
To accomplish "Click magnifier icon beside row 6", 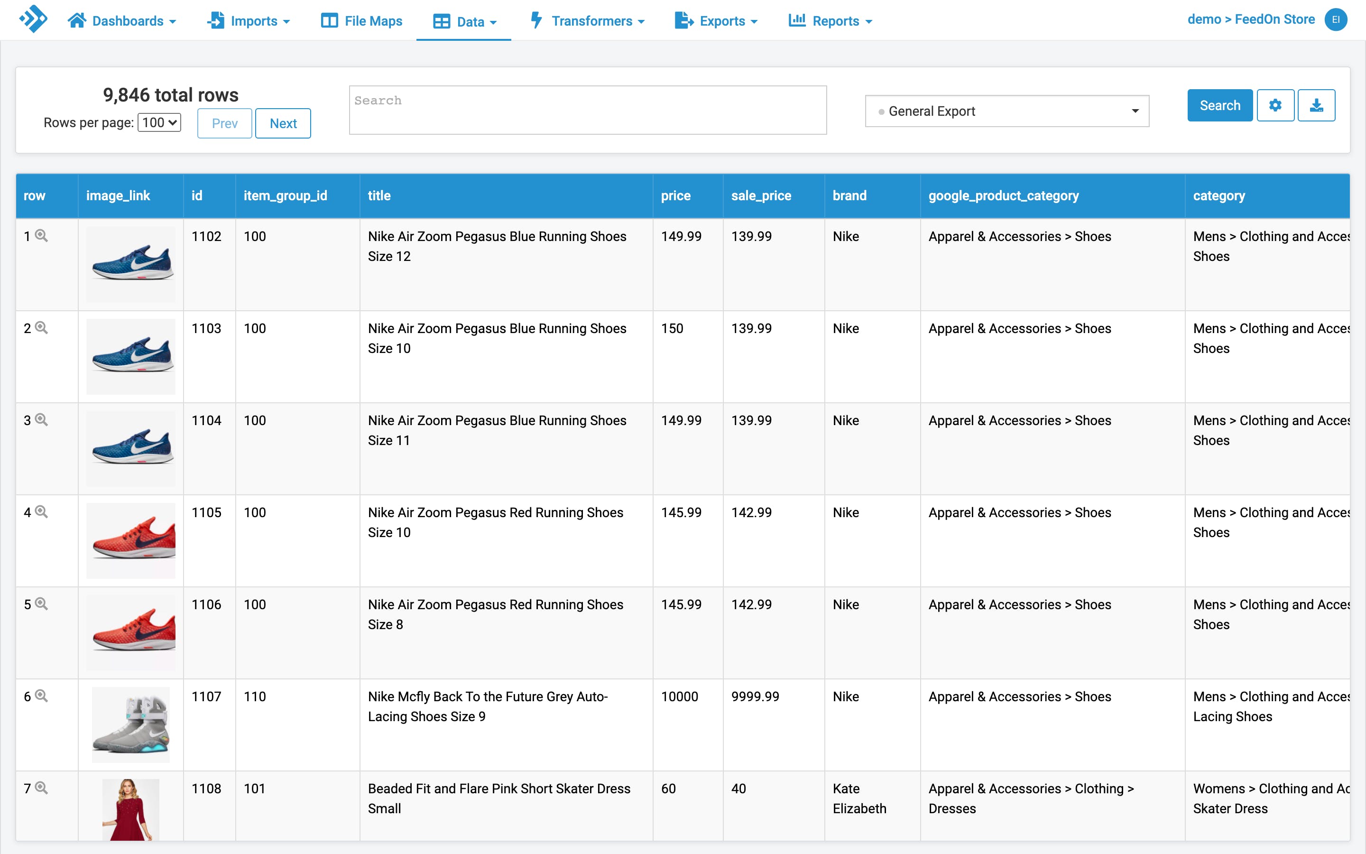I will 42,696.
